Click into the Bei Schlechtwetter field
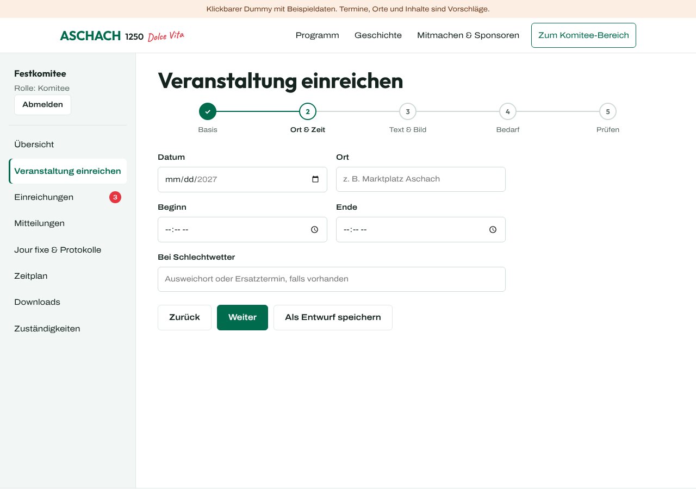This screenshot has height=489, width=696. point(332,279)
